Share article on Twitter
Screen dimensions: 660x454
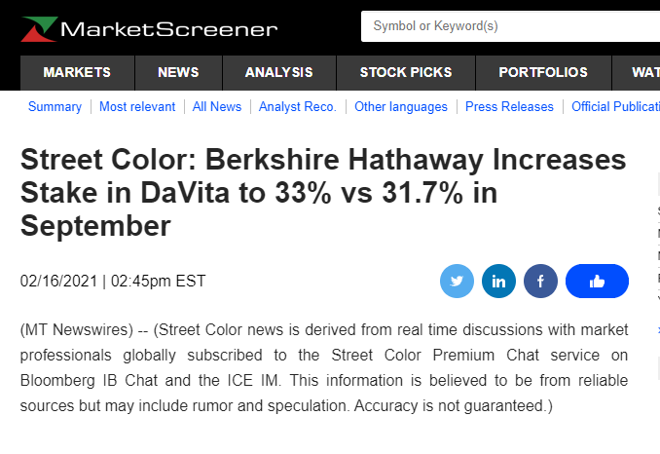click(457, 282)
